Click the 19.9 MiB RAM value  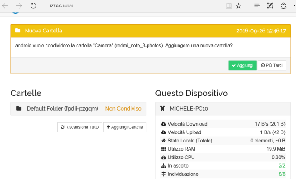coord(276,149)
